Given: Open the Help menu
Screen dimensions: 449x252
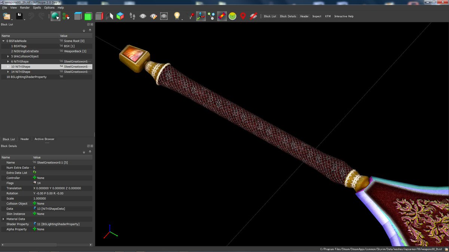Looking at the screenshot, I should pyautogui.click(x=61, y=7).
